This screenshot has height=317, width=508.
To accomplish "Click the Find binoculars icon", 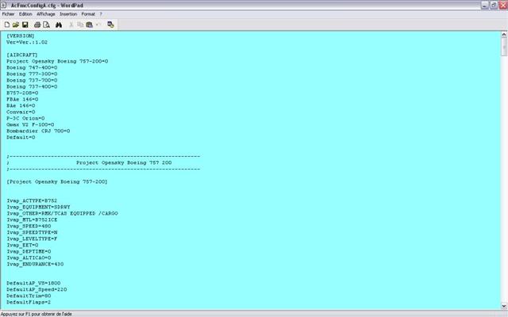I will pos(59,25).
